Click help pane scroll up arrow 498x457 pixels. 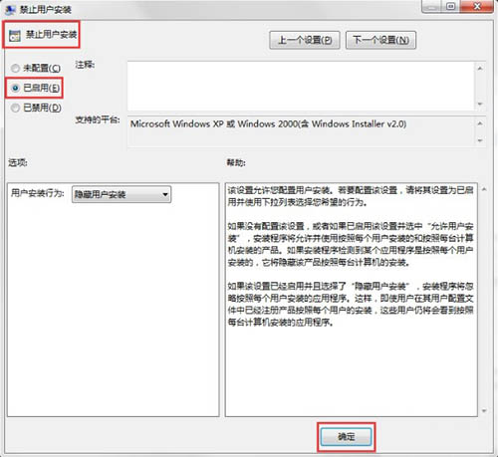tap(484, 189)
